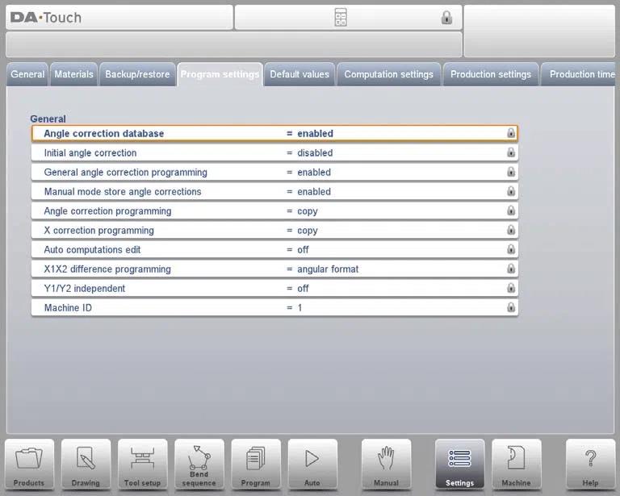Screen dimensions: 620x496
Task: Click the key lock icon in the title panel
Action: point(446,18)
